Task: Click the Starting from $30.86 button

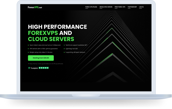Action: tap(41, 58)
